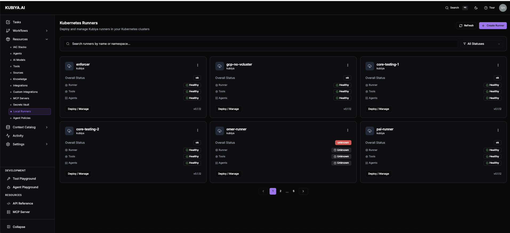Click the Agent Playground robot icon
The image size is (510, 233).
click(x=9, y=187)
